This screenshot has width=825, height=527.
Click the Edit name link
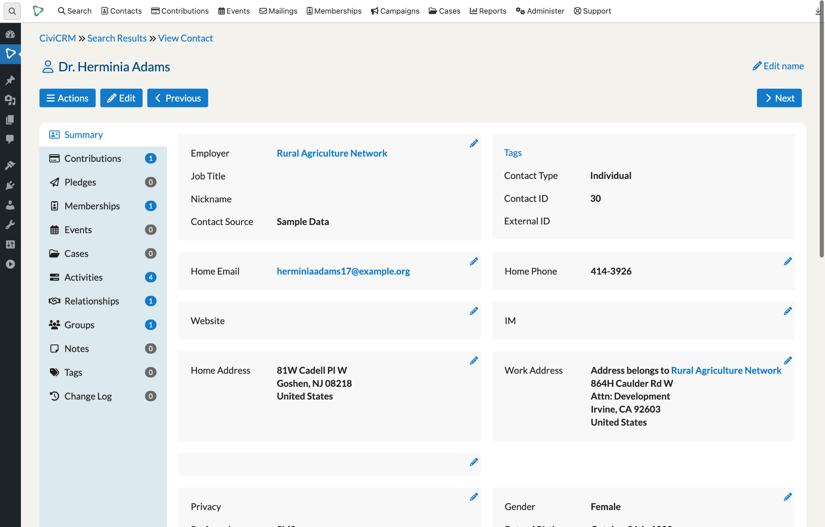(778, 66)
